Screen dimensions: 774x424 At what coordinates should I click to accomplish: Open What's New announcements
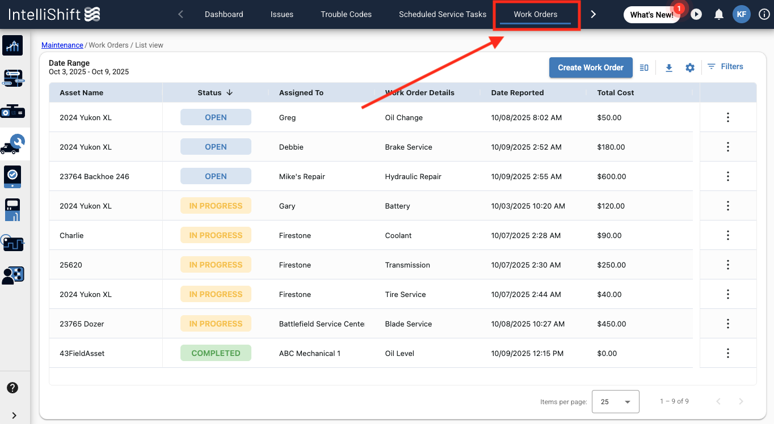point(651,15)
